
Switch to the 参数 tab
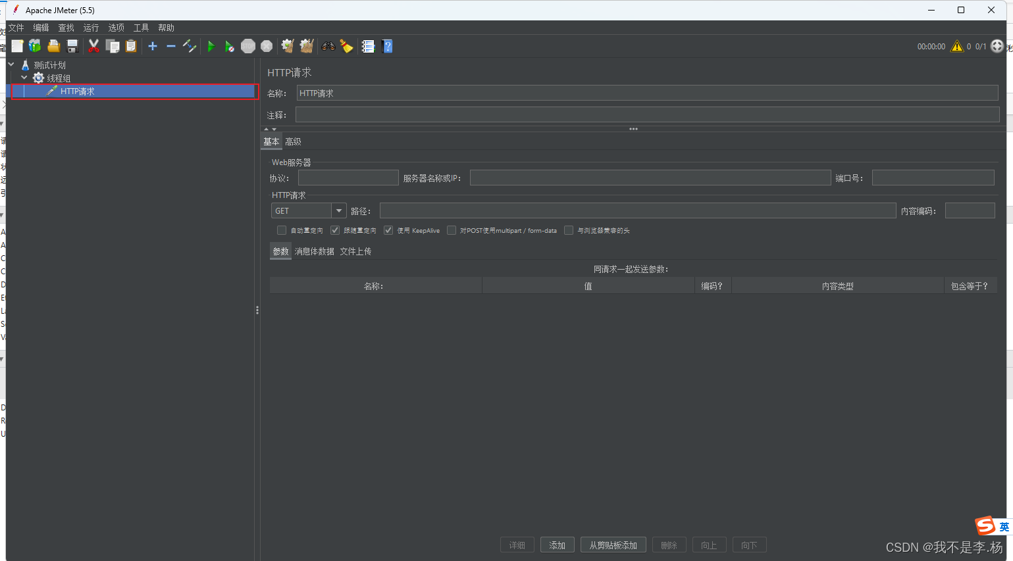coord(280,251)
